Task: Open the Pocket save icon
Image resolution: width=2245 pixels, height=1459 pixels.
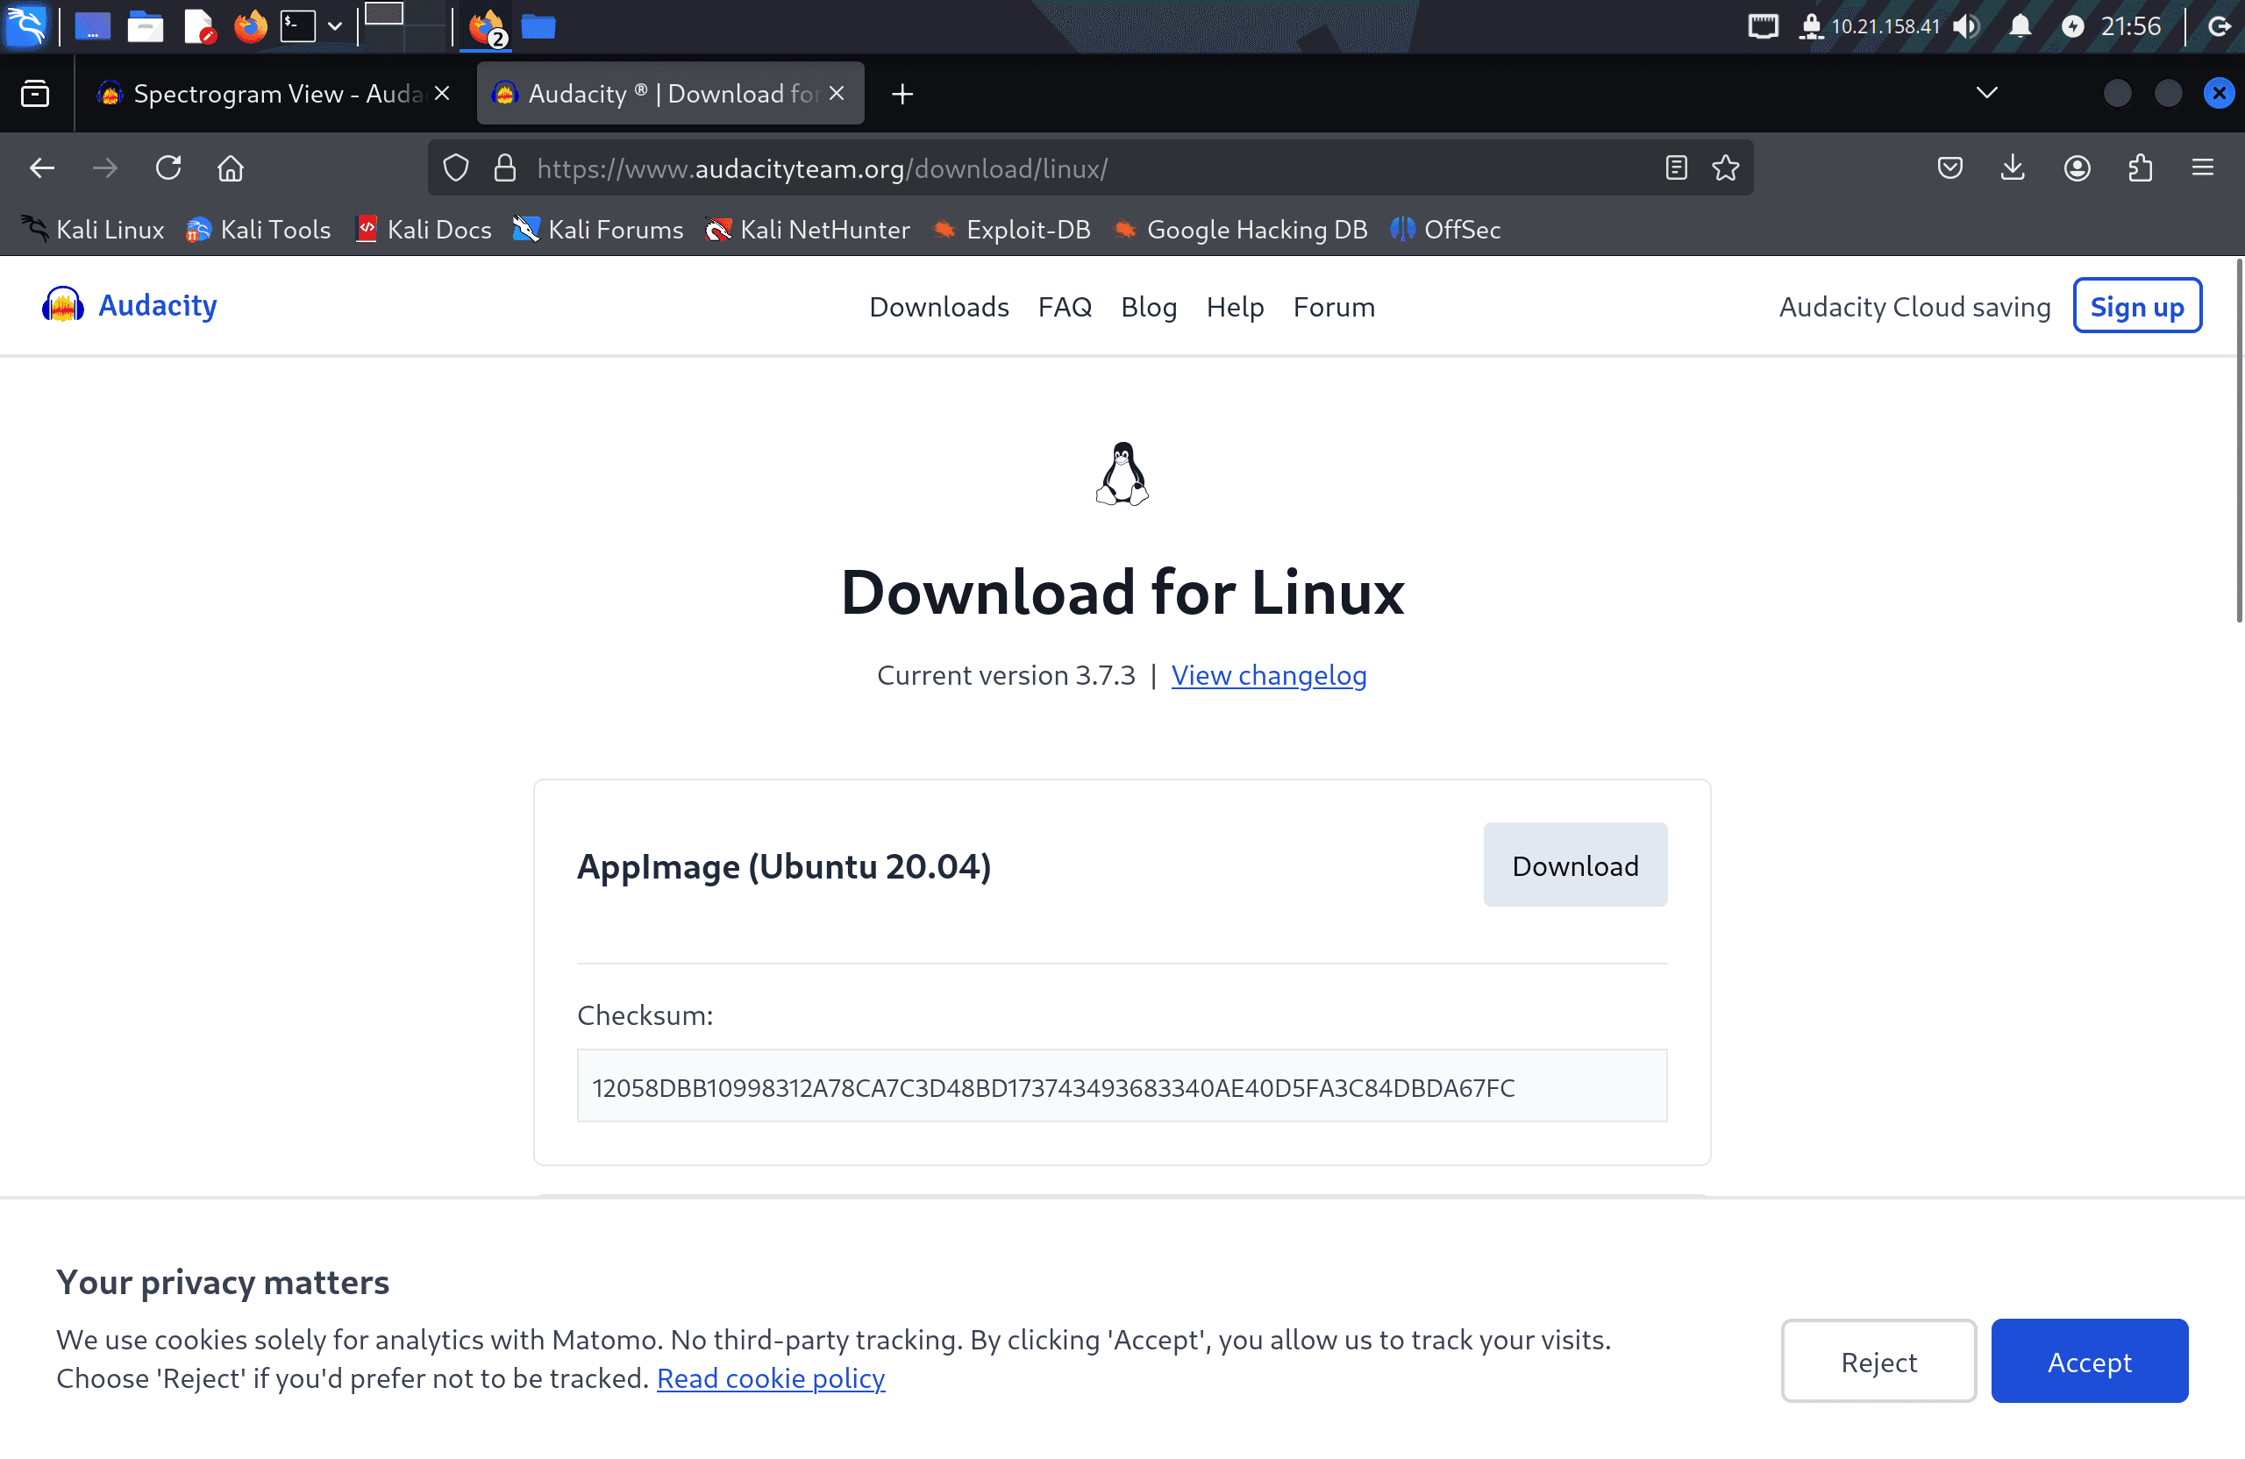Action: click(1949, 169)
